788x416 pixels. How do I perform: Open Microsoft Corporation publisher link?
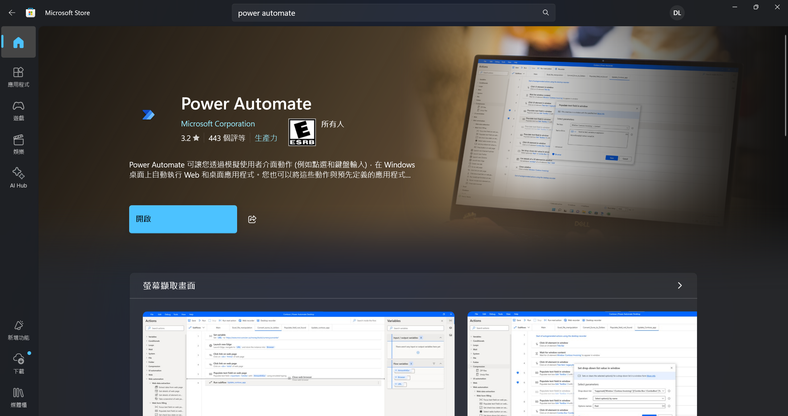point(218,124)
